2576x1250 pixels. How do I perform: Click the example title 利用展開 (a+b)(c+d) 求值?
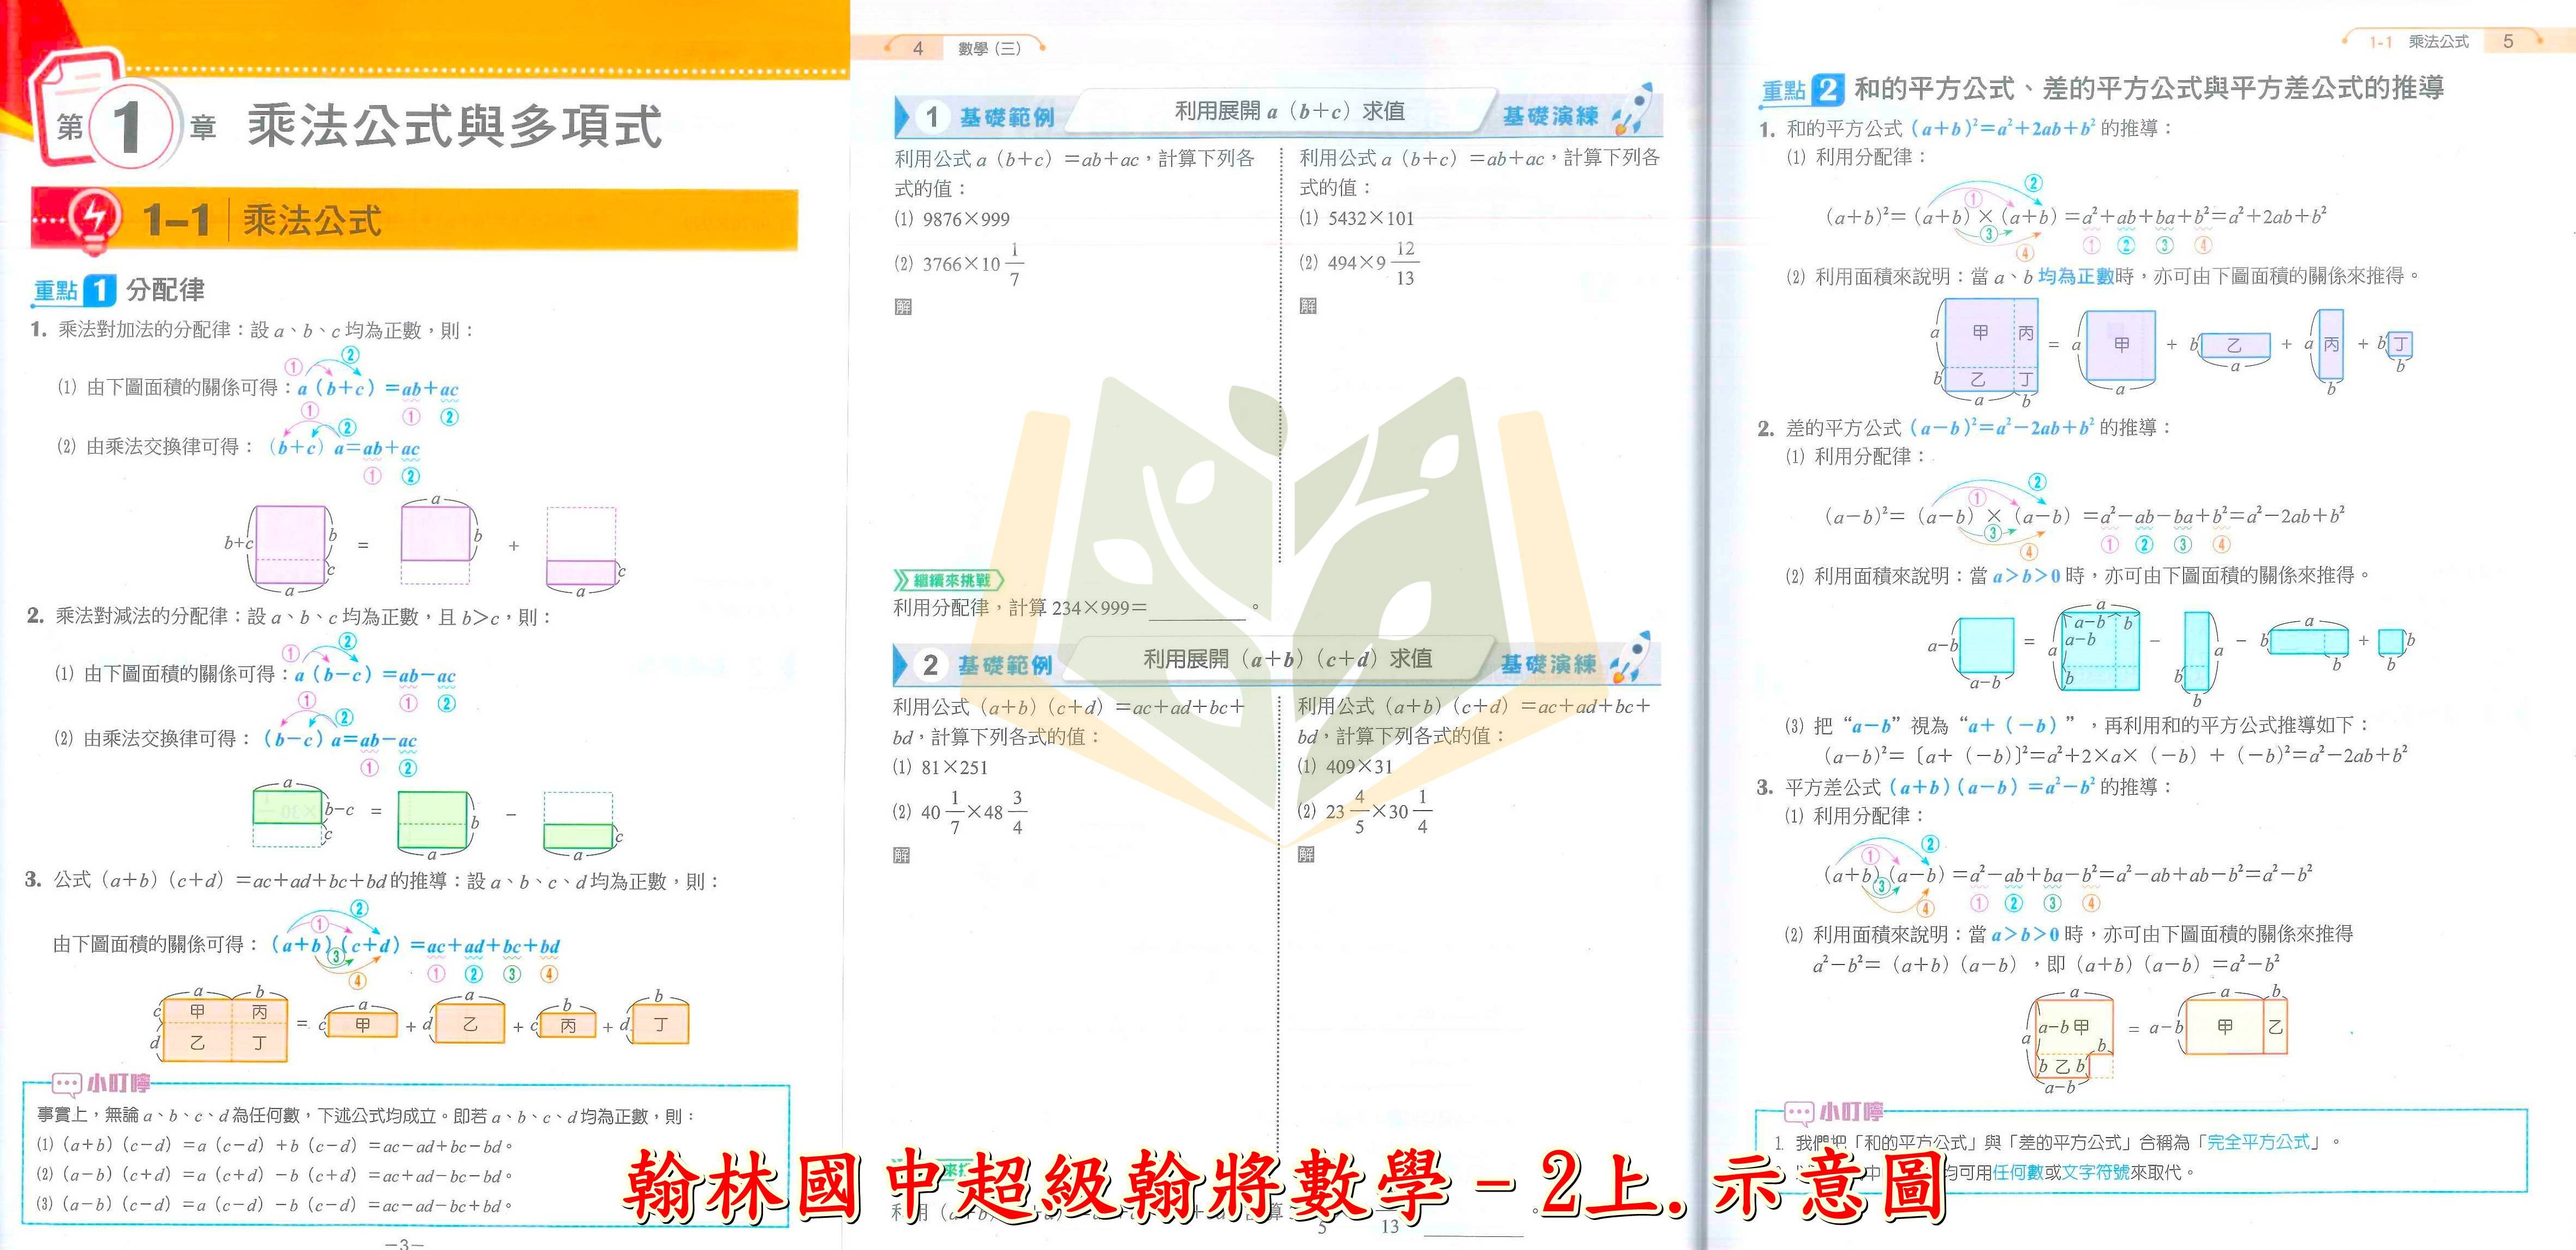tap(1288, 659)
